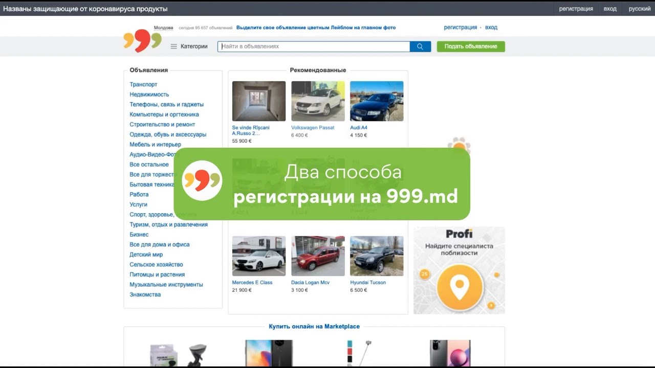655x368 pixels.
Task: Open the Hyundai Tucson photo thumbnail
Action: coord(377,256)
